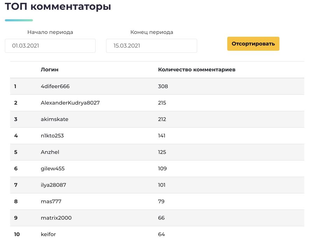Image resolution: width=312 pixels, height=241 pixels.
Task: Select the akimskate login
Action: (55, 119)
